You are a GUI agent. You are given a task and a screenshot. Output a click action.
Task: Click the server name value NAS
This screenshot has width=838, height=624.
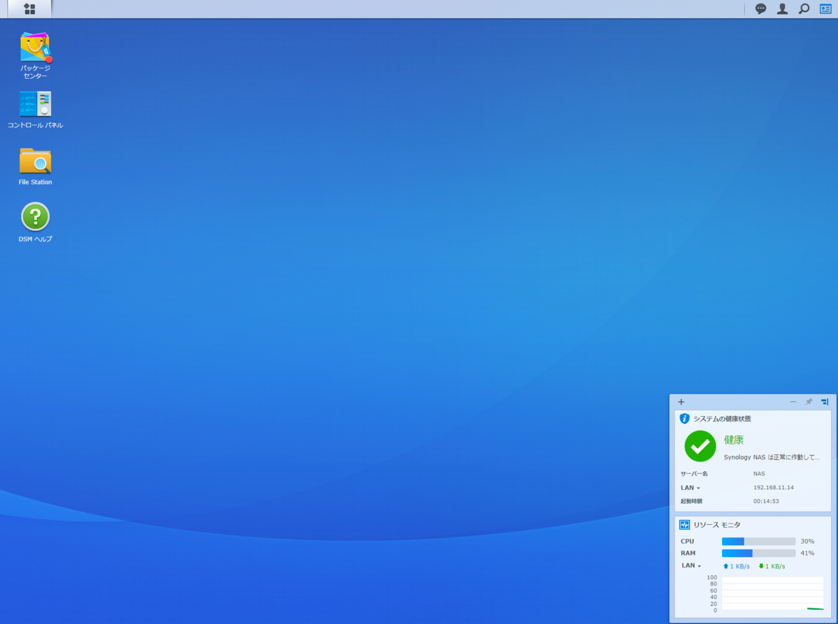pyautogui.click(x=759, y=474)
